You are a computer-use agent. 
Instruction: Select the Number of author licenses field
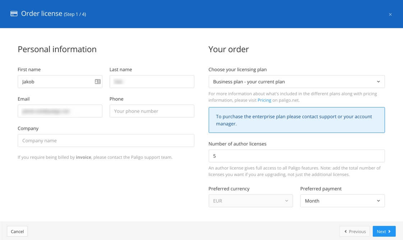[297, 156]
